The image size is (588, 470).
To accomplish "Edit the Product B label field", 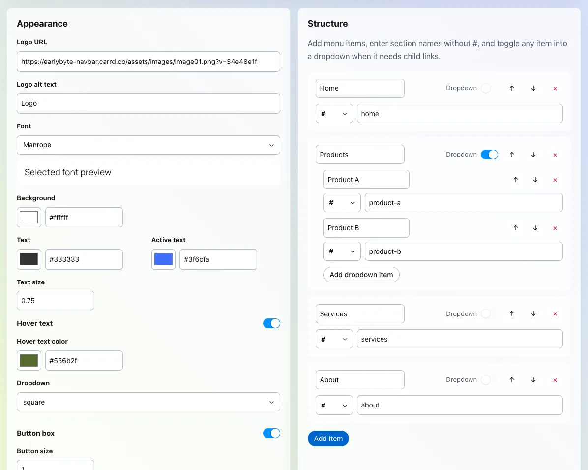I will click(366, 228).
